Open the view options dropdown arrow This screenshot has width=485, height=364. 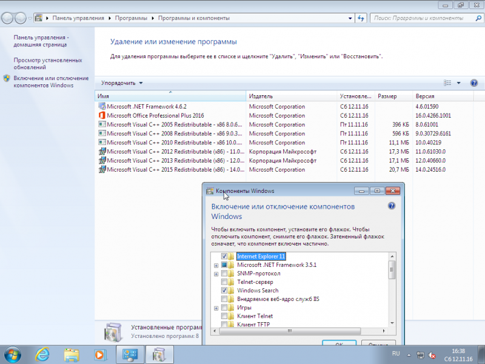459,83
